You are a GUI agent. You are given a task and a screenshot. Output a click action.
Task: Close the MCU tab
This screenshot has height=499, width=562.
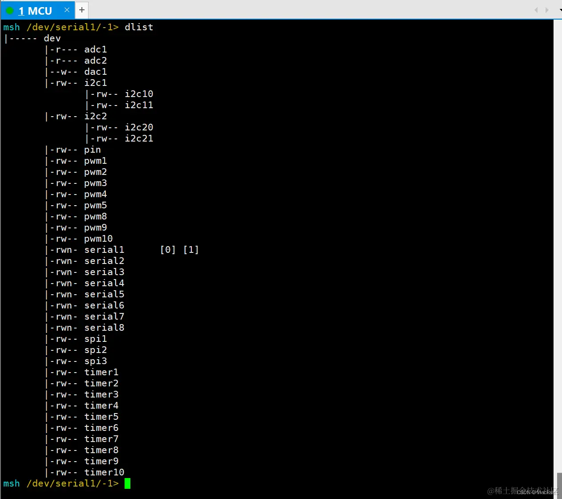(x=67, y=10)
